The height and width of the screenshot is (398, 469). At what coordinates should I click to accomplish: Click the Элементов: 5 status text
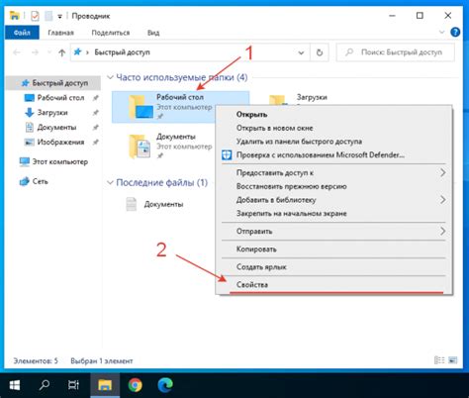[x=36, y=361]
